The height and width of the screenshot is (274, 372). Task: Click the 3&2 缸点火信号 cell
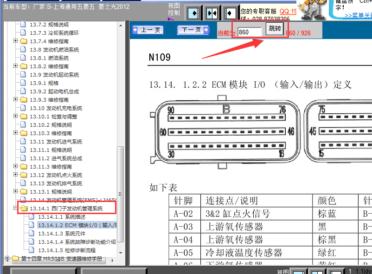tap(238, 214)
